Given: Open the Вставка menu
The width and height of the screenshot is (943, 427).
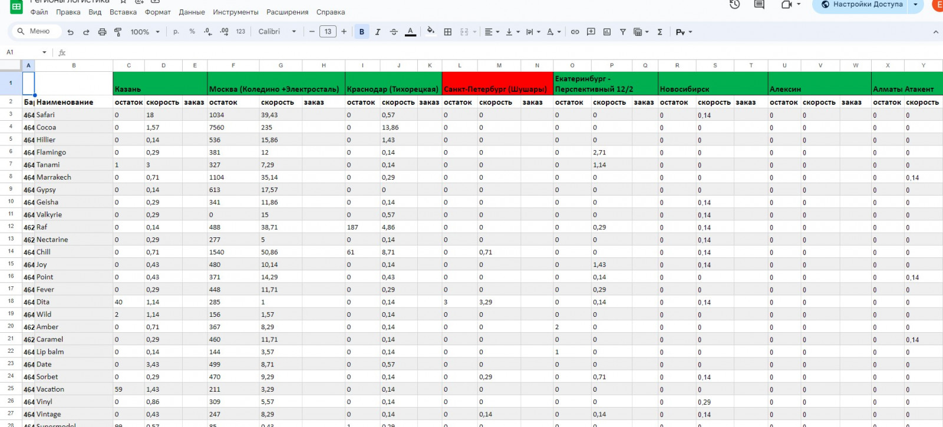Looking at the screenshot, I should tap(123, 12).
